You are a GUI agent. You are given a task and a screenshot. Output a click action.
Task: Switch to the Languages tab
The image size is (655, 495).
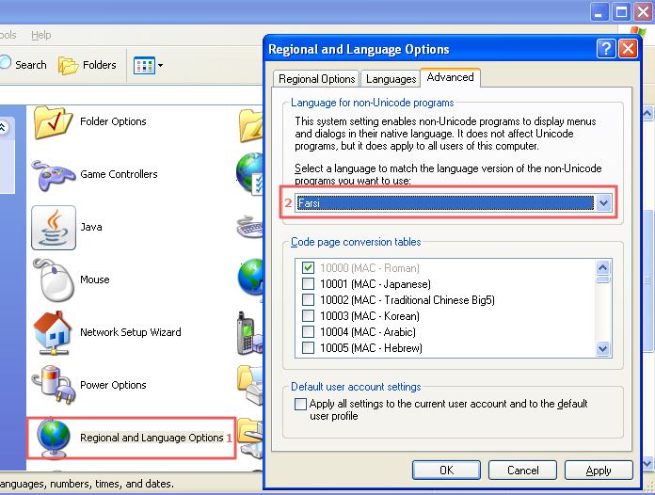point(391,79)
